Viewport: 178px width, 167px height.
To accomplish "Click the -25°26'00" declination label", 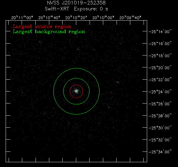I will [160, 104].
